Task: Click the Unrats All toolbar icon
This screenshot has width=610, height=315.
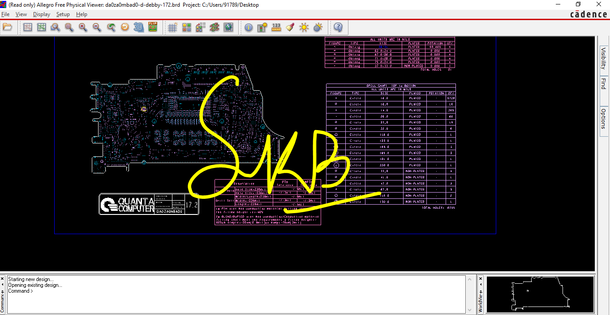Action: pyautogui.click(x=28, y=27)
